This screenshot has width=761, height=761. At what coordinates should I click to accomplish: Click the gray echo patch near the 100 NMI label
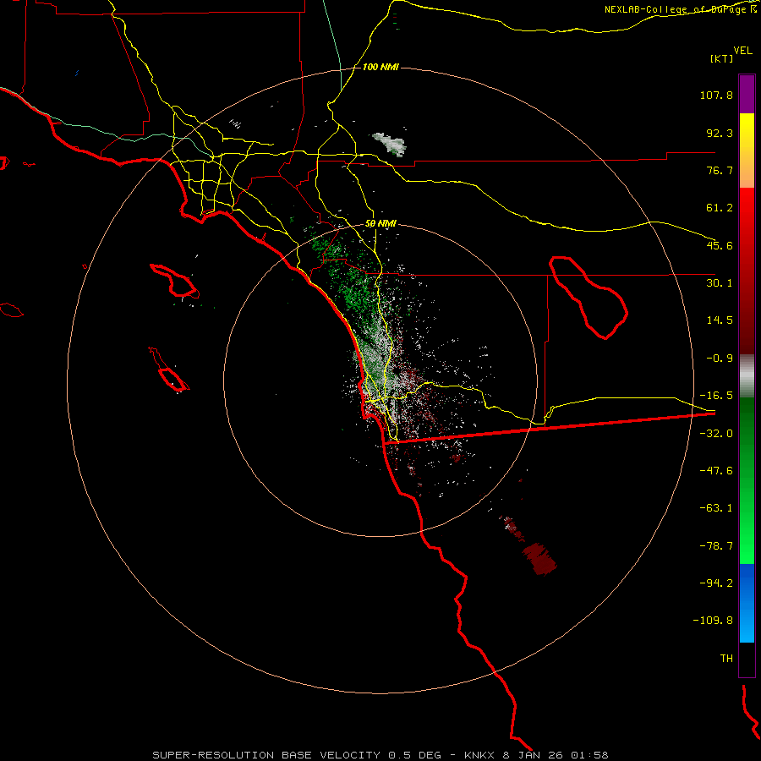click(x=389, y=143)
